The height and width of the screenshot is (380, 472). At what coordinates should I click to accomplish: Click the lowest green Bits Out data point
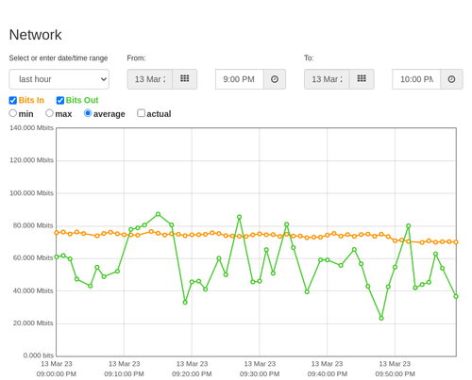381,319
